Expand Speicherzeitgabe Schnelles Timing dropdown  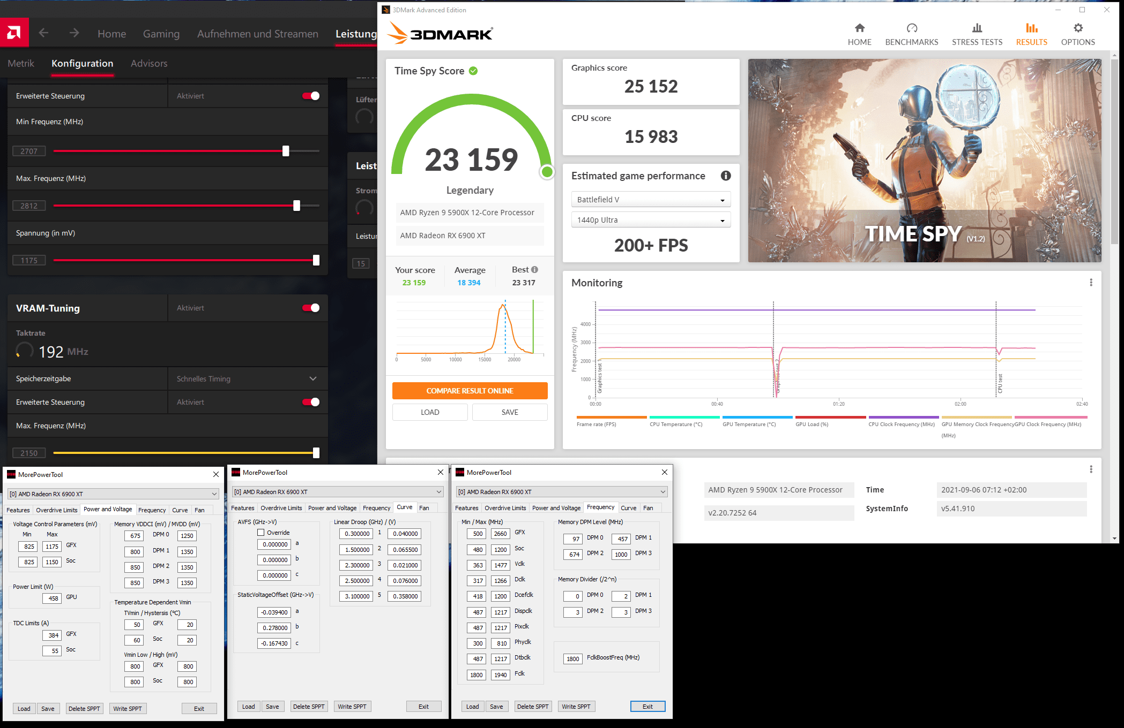click(313, 378)
